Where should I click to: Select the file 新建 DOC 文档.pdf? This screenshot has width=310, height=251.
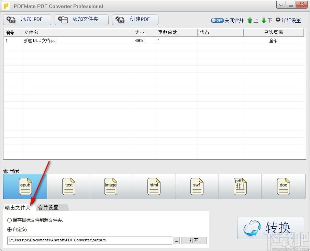[40, 41]
